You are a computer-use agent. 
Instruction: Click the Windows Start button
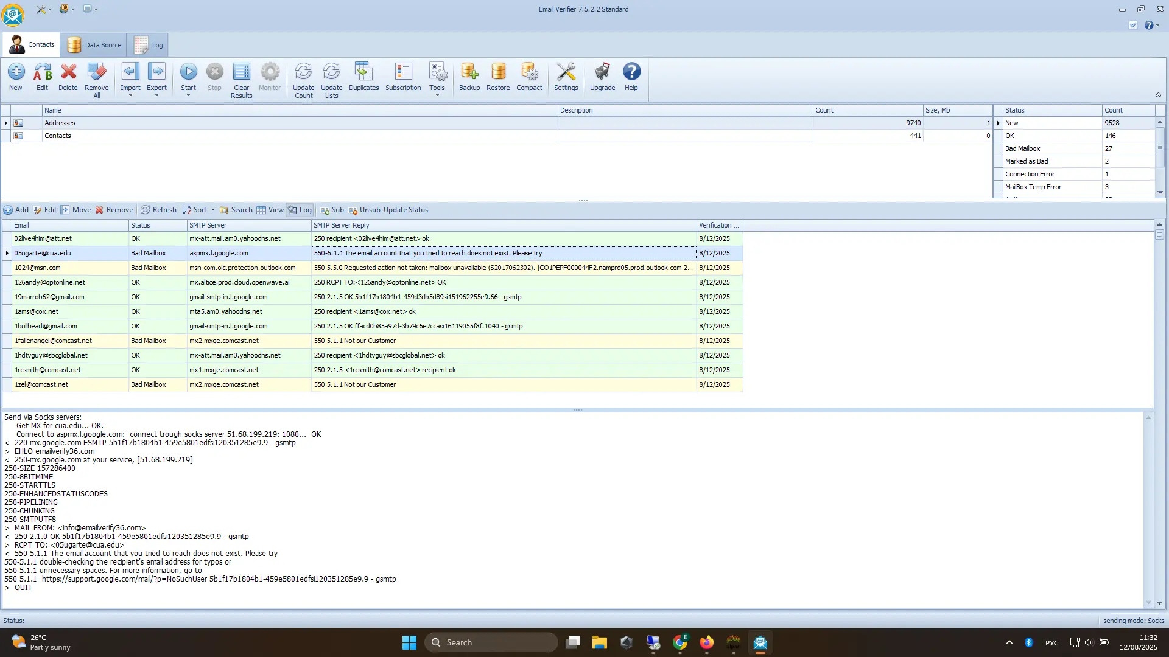point(409,642)
